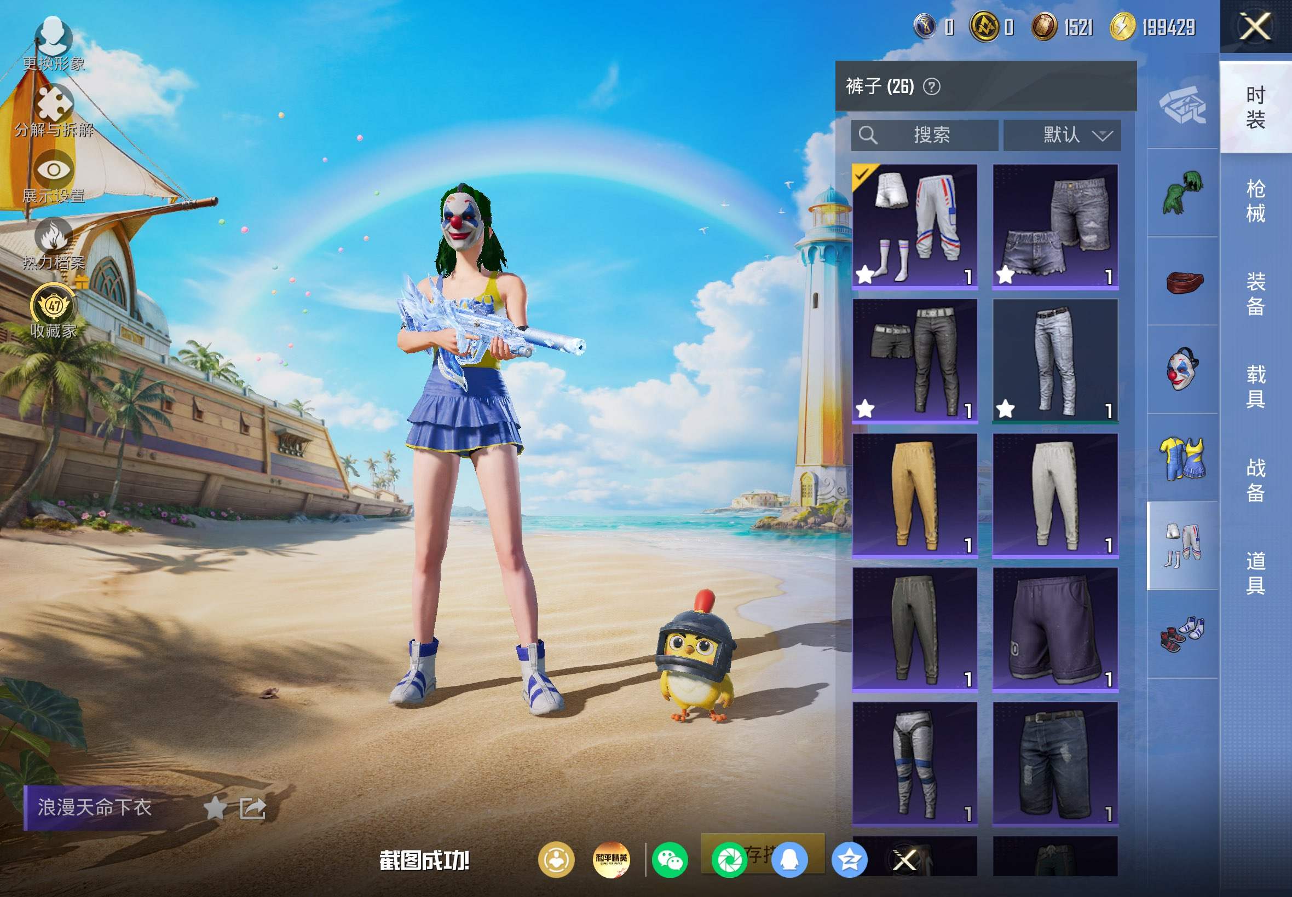Share screenshot to the gold community icon
The width and height of the screenshot is (1292, 897).
556,859
